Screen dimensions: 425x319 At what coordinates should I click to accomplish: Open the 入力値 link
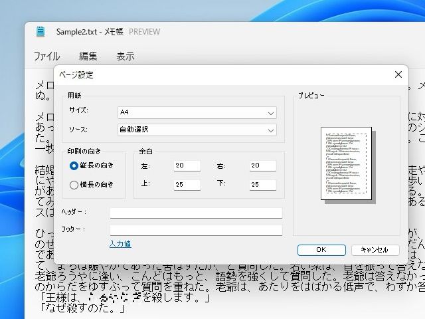[120, 244]
